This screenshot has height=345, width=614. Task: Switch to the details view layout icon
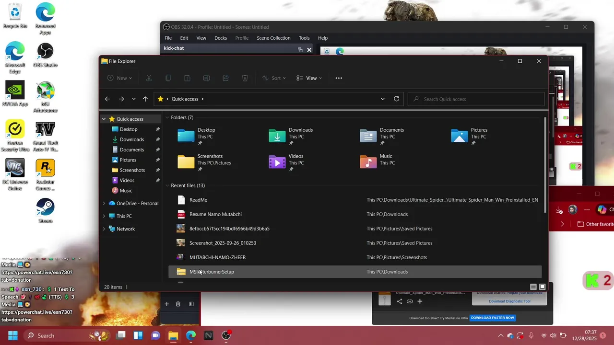[x=533, y=287]
